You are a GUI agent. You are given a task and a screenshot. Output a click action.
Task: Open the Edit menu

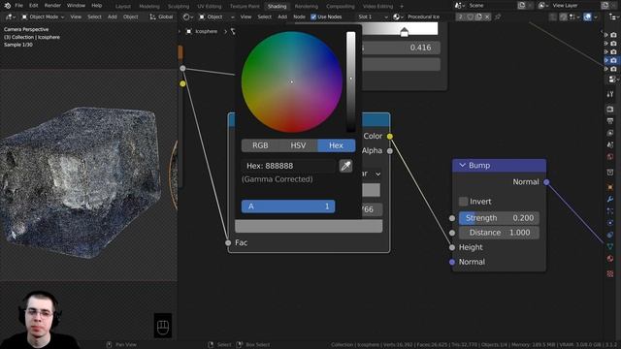point(34,6)
